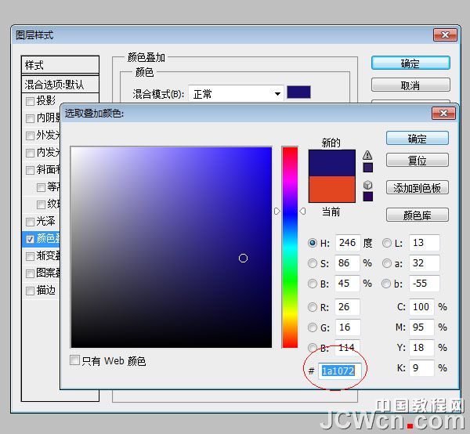The height and width of the screenshot is (434, 470).
Task: Click the rainbow hue slider bar
Action: coord(290,247)
